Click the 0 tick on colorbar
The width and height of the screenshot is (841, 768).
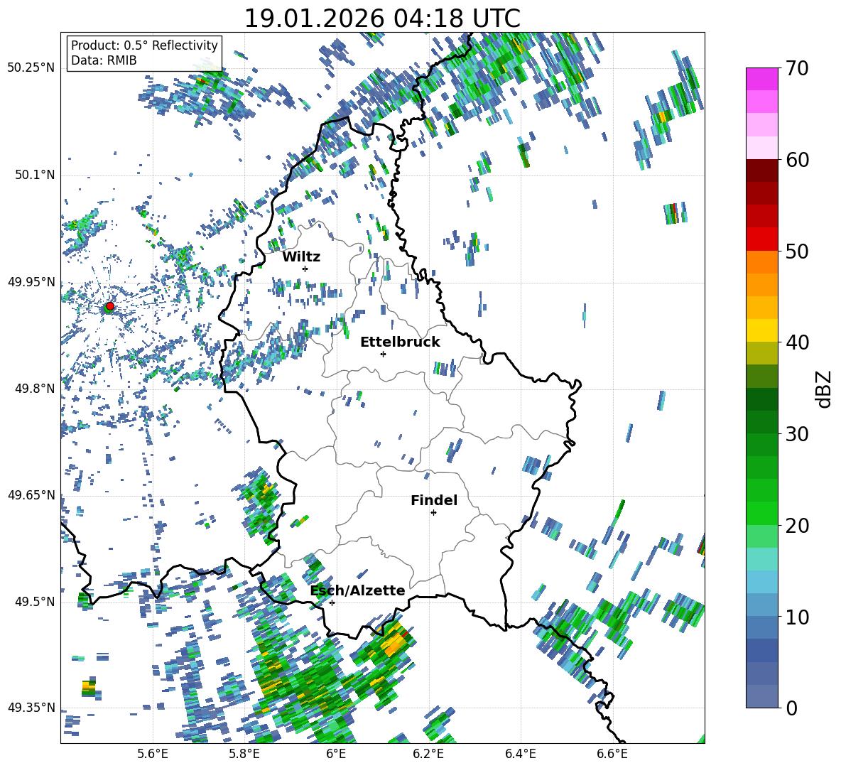pyautogui.click(x=791, y=708)
